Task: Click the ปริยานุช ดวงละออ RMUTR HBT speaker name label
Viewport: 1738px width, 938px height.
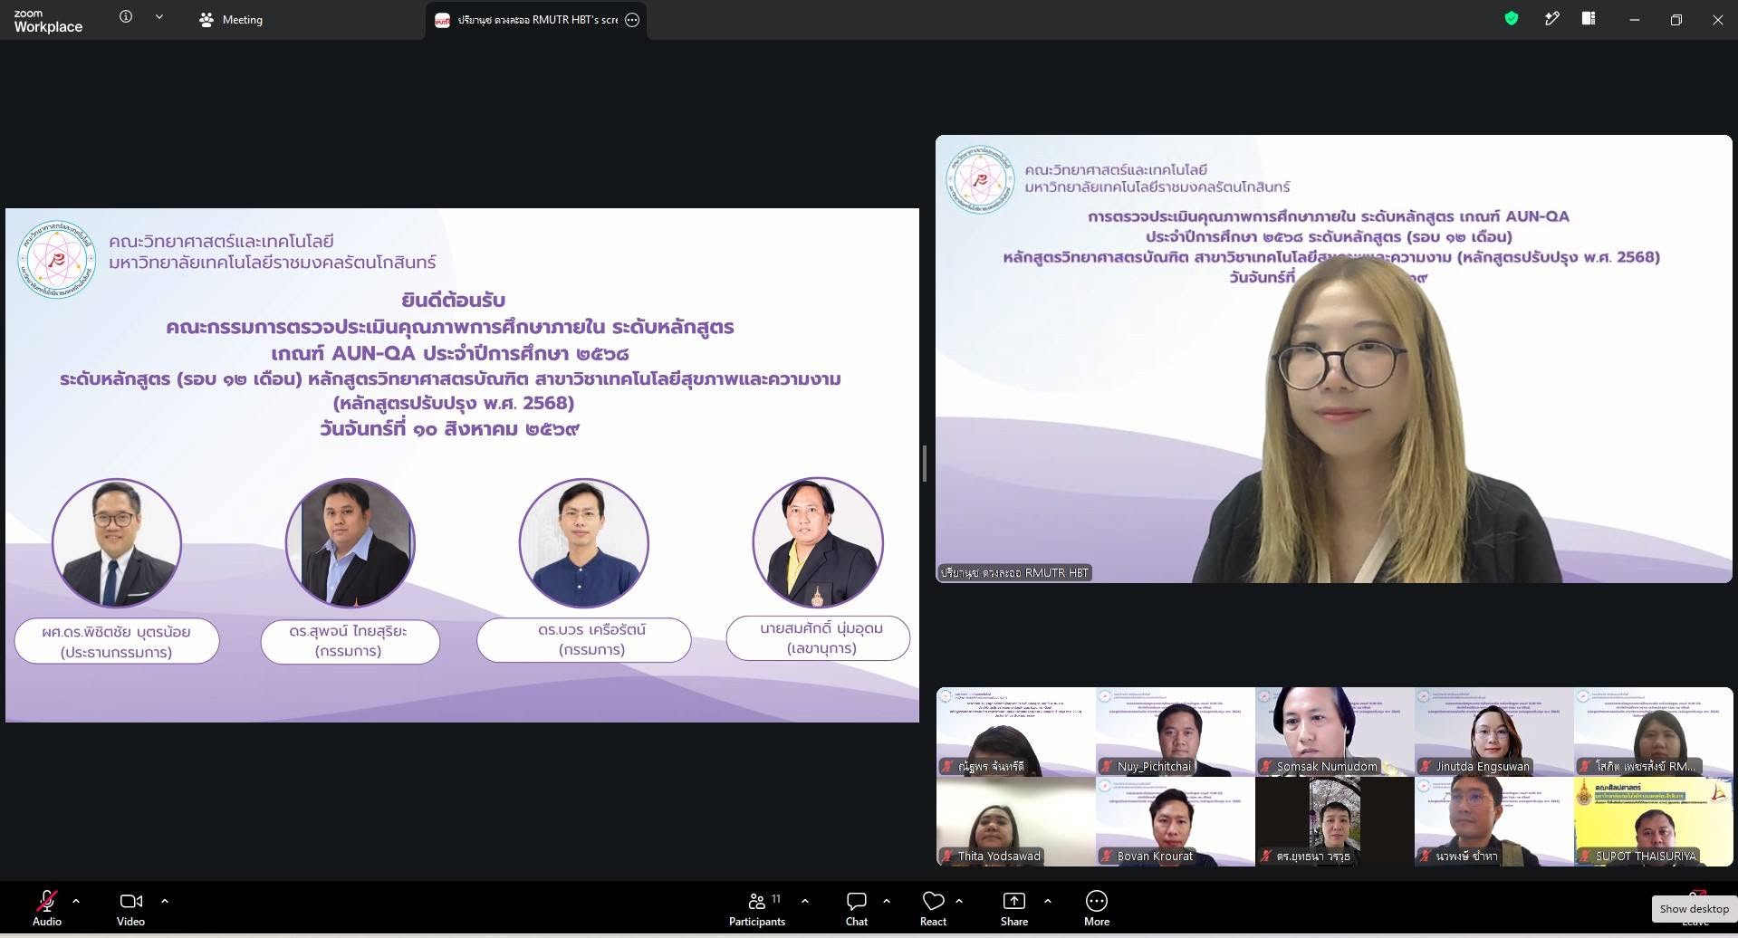Action: (x=1014, y=572)
